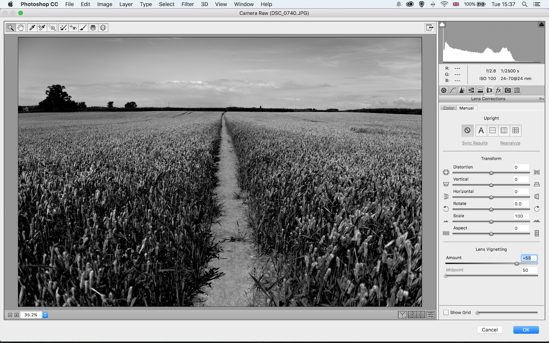Swap before and after settings

(412, 315)
